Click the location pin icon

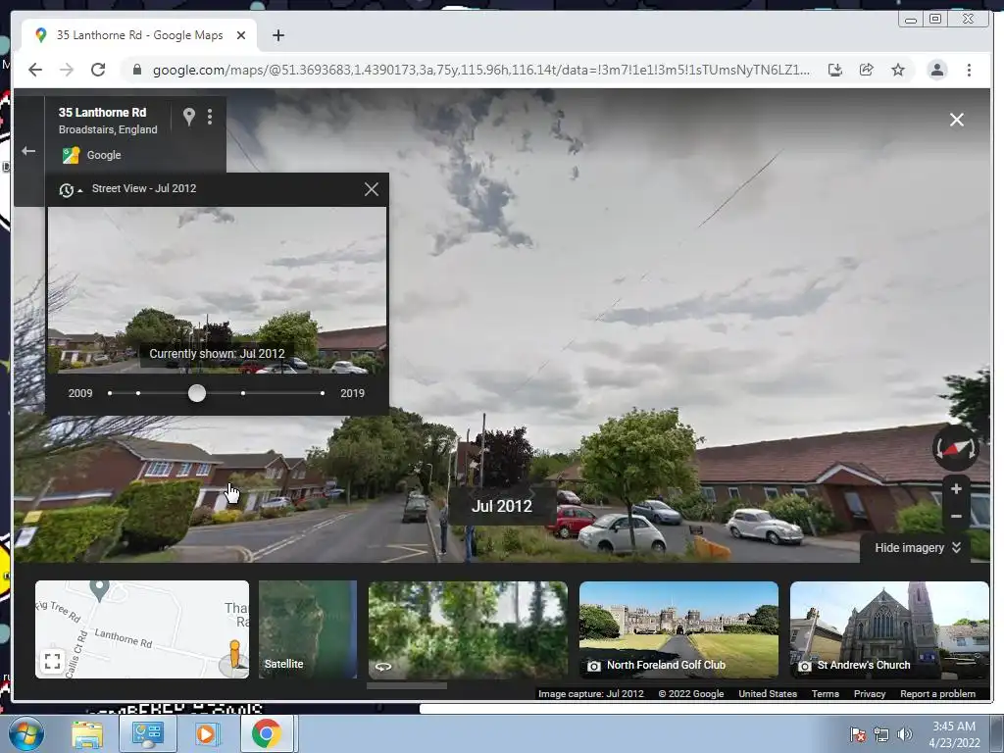click(189, 117)
